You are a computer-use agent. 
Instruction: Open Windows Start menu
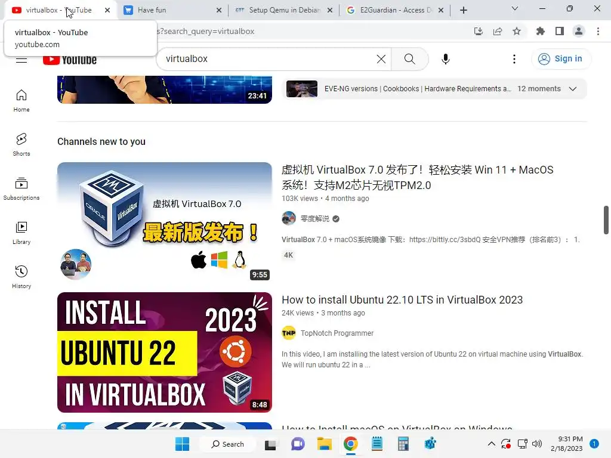tap(182, 444)
